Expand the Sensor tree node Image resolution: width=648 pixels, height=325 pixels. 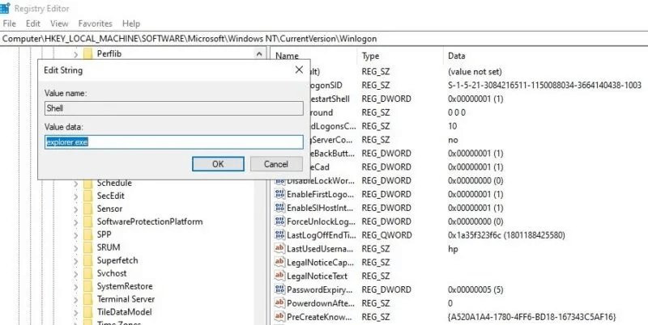click(75, 209)
